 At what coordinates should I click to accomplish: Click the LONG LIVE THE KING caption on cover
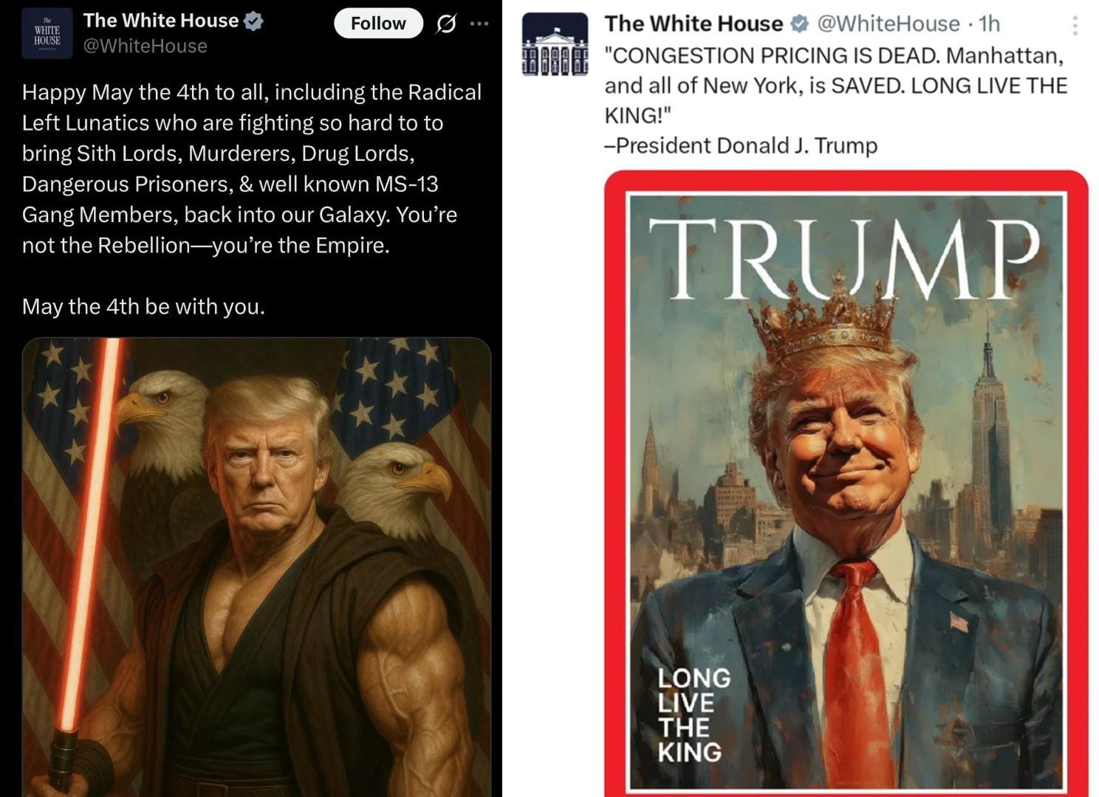coord(694,714)
